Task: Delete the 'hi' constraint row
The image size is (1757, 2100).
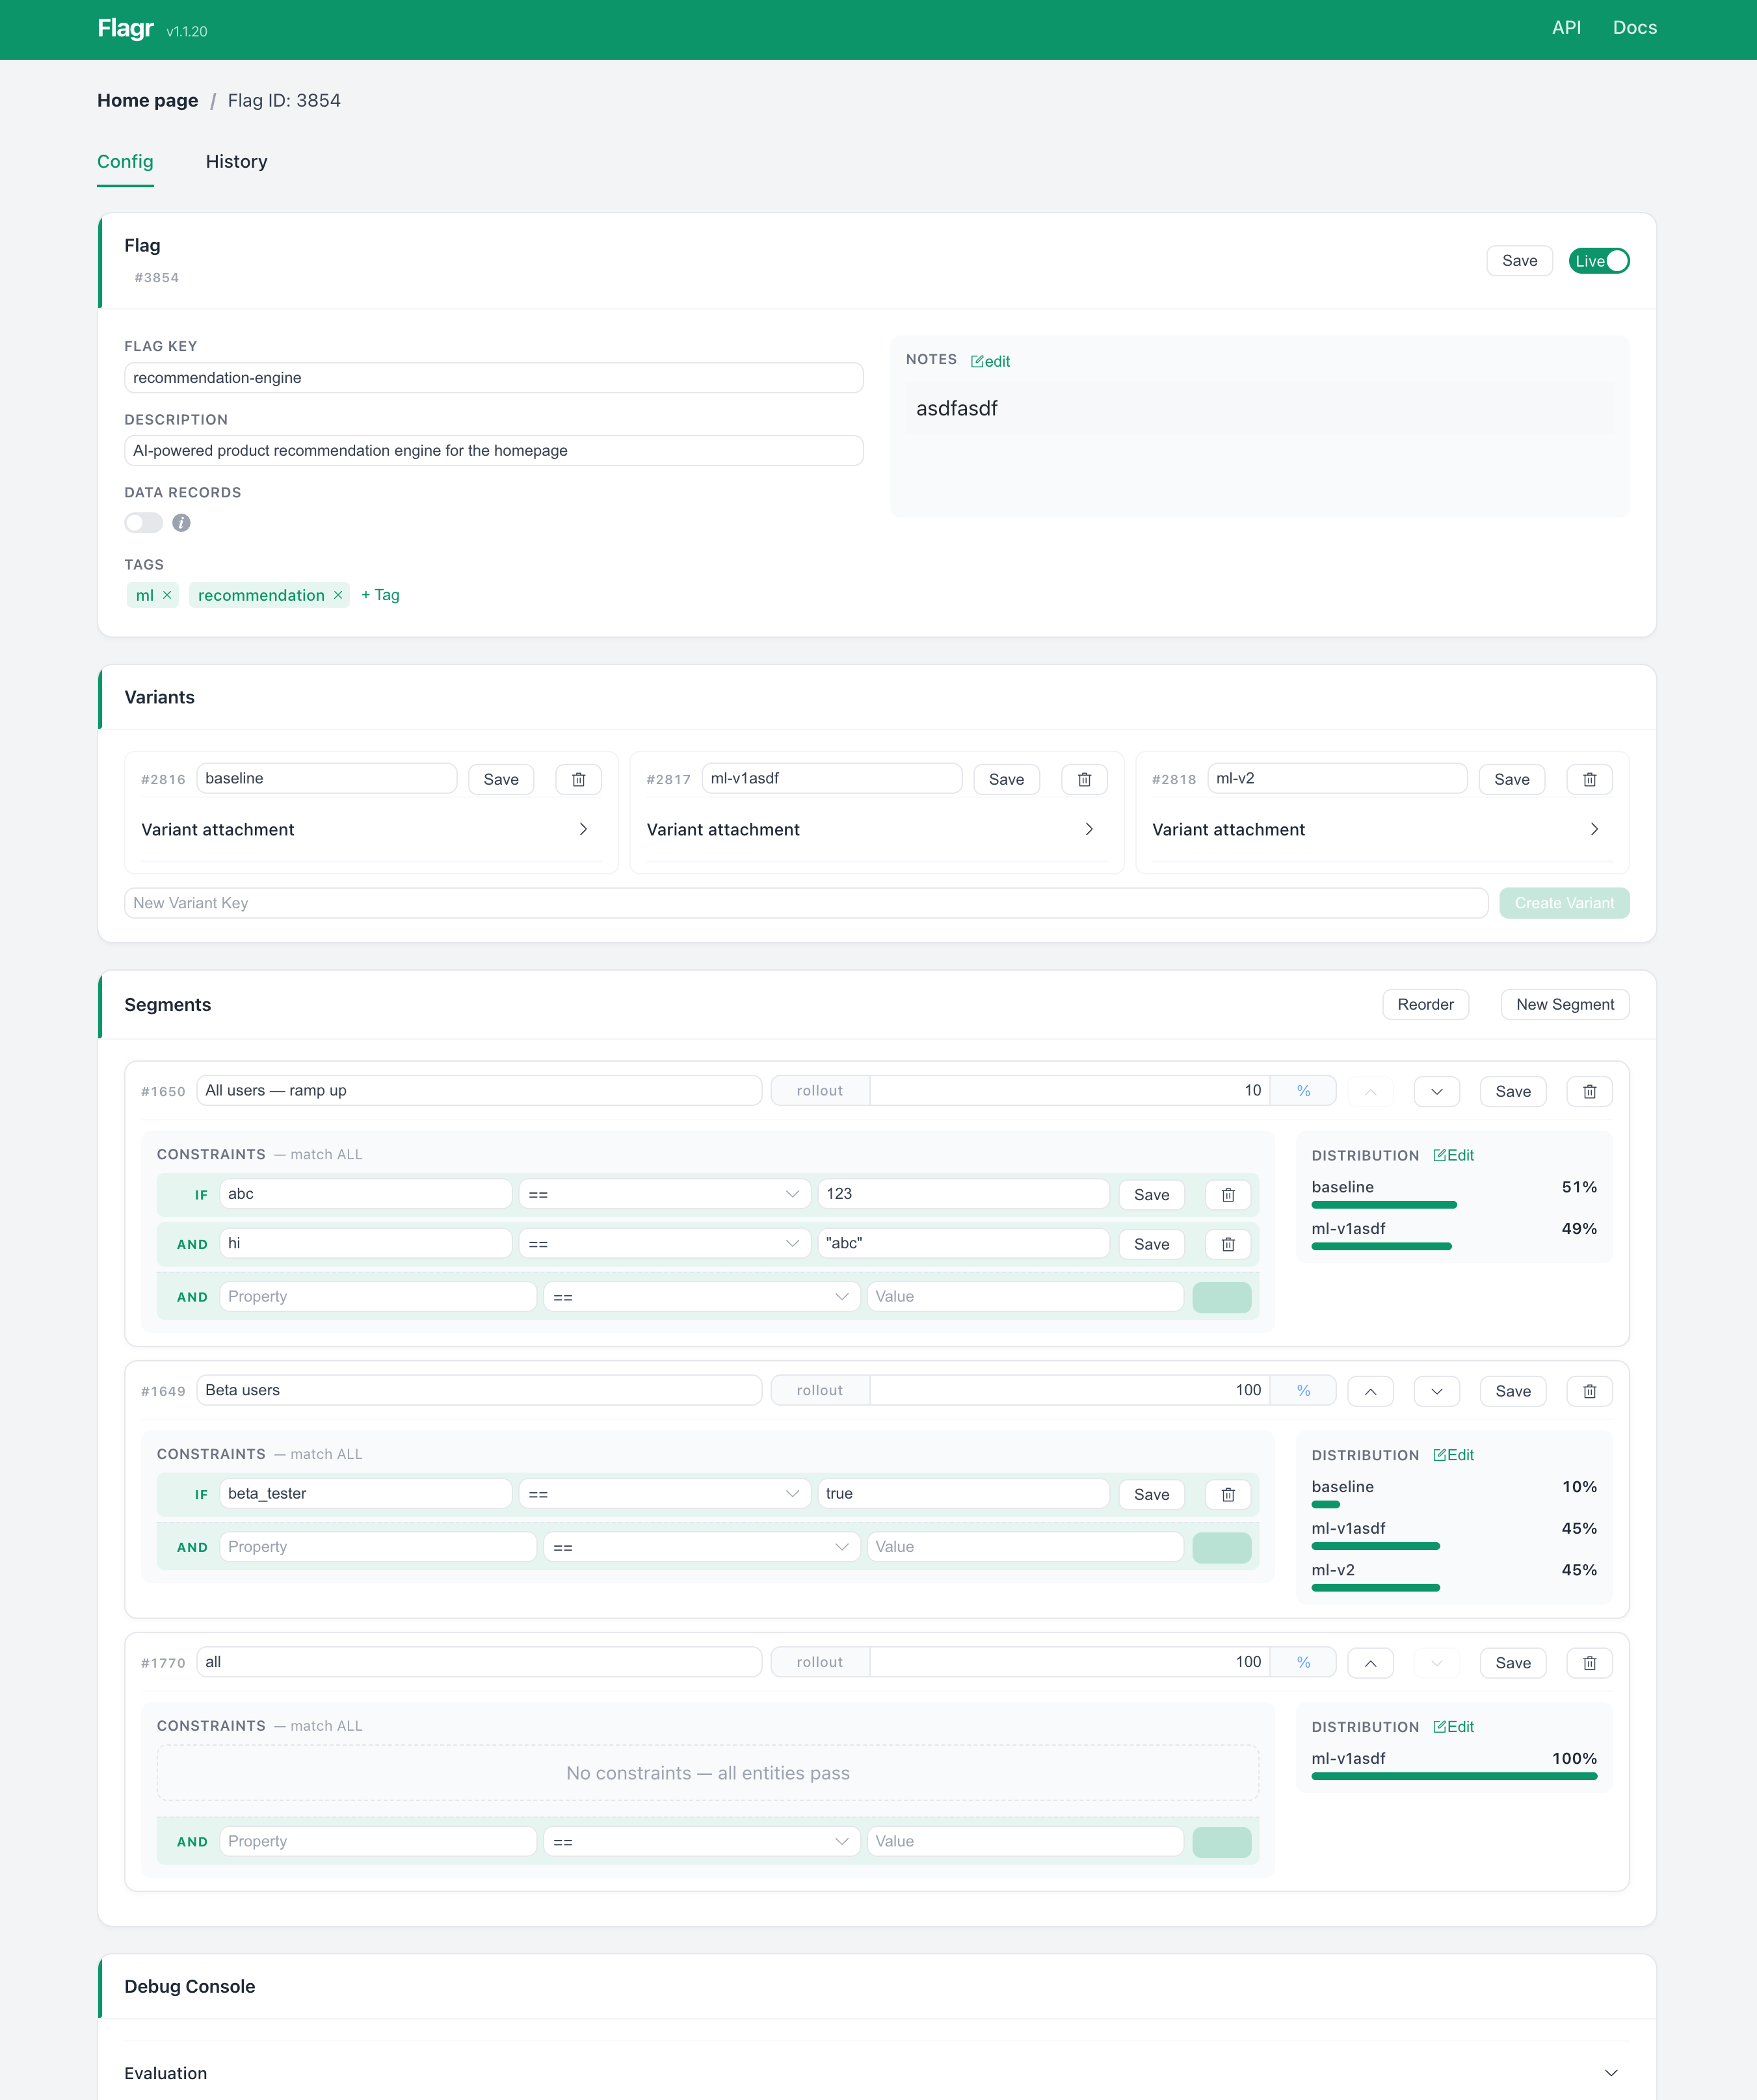Action: click(x=1228, y=1244)
